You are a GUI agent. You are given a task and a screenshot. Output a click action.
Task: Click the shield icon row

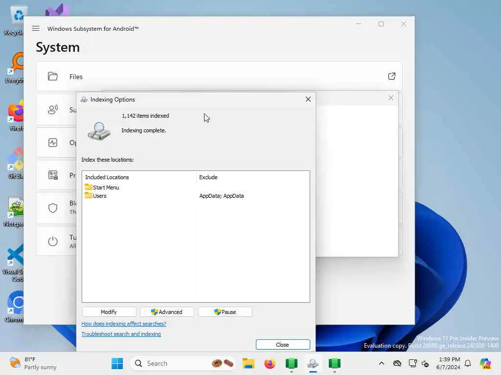coord(53,208)
